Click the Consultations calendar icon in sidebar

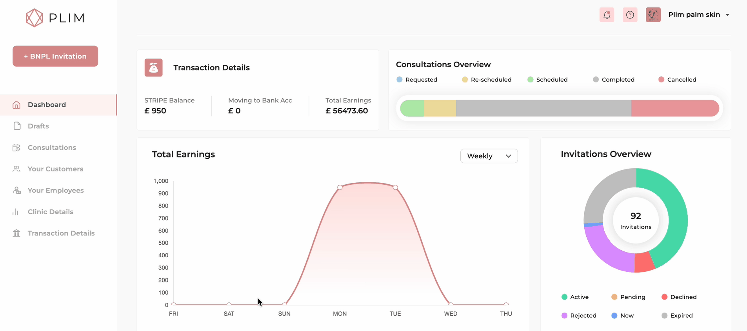click(16, 148)
